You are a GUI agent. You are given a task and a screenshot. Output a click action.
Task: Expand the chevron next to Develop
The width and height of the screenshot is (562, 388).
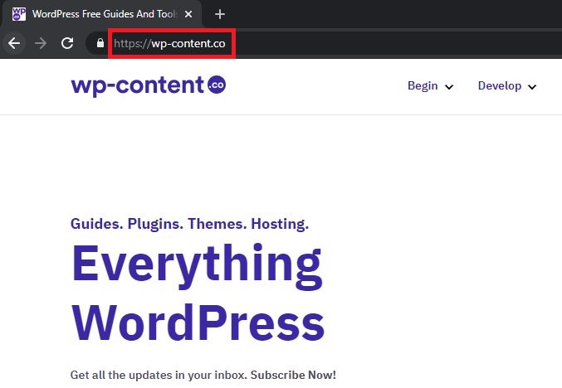(x=532, y=86)
